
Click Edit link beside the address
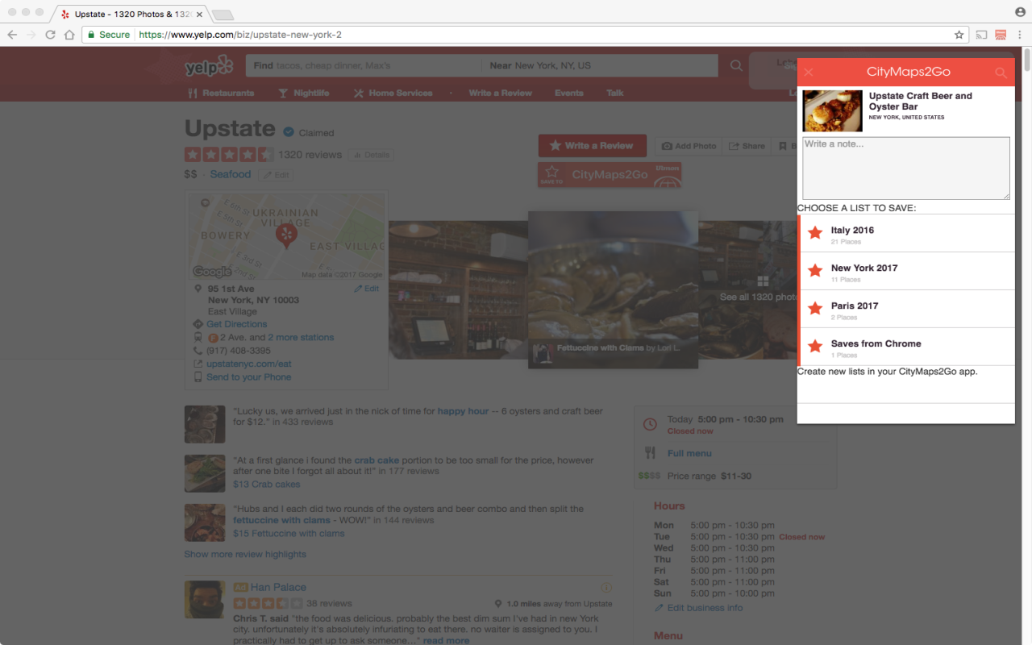click(366, 289)
